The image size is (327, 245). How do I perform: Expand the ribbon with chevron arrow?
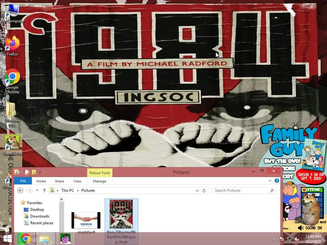click(x=270, y=181)
